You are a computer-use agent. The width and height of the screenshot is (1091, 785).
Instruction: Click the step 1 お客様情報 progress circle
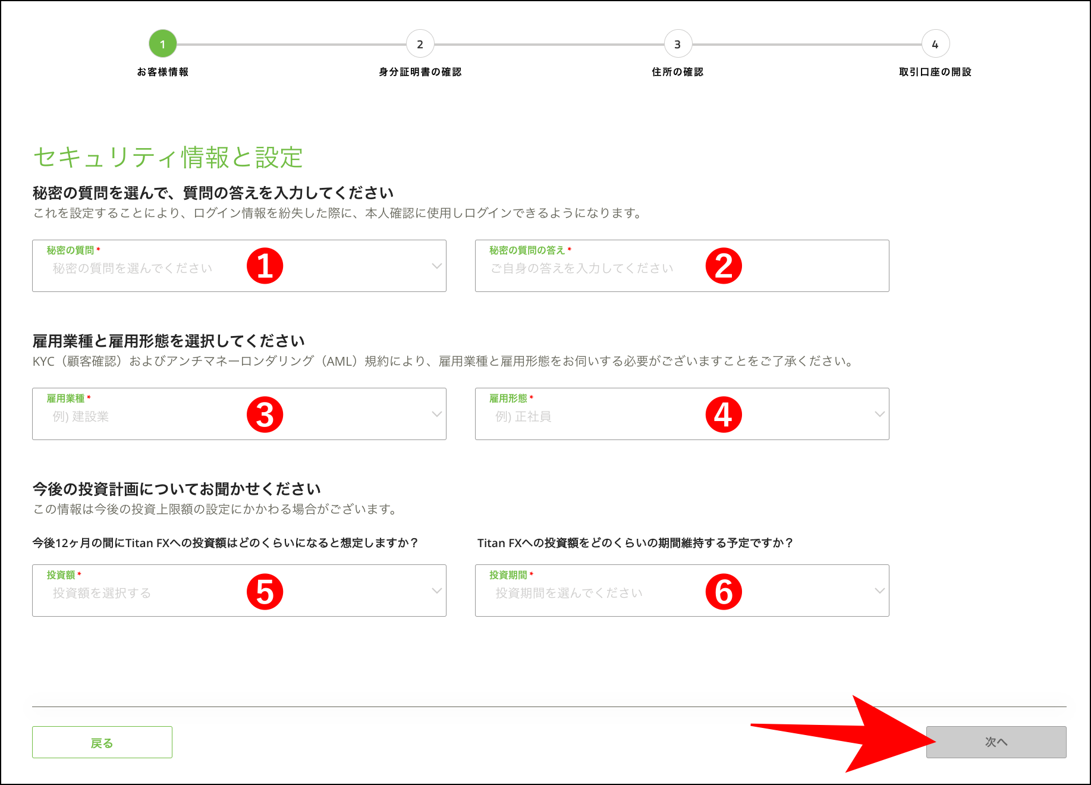tap(163, 43)
